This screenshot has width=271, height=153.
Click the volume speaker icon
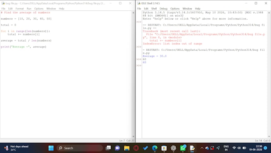[239, 148]
